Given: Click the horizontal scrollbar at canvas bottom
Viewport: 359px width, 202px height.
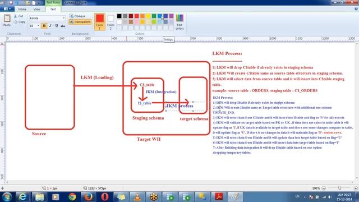Looking at the screenshot, I should (x=179, y=182).
